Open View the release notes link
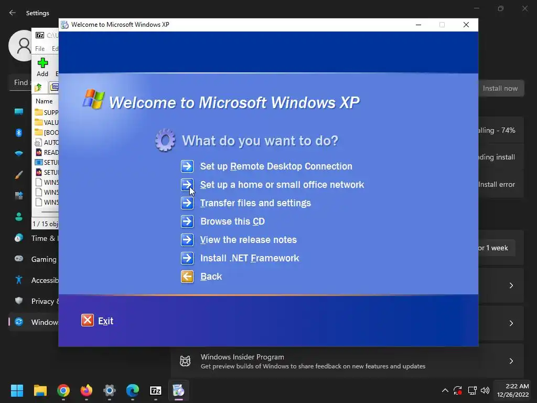Screen dimensions: 537x403 click(x=248, y=239)
